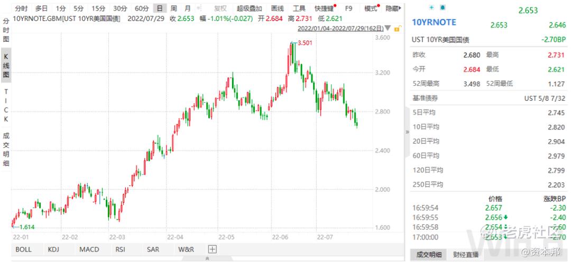Enable the BOLL indicator

coord(23,249)
